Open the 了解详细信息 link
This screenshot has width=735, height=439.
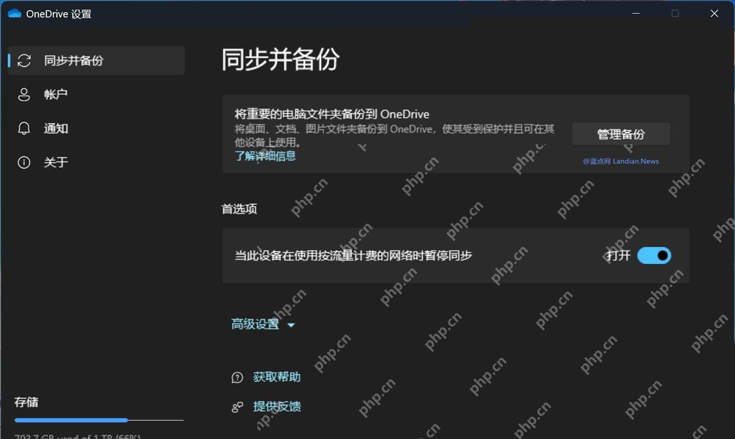265,156
